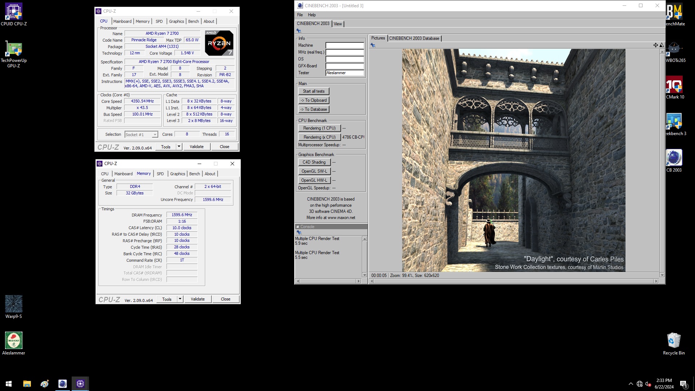Click the move (four-arrow) icon in picture viewer

(x=656, y=45)
